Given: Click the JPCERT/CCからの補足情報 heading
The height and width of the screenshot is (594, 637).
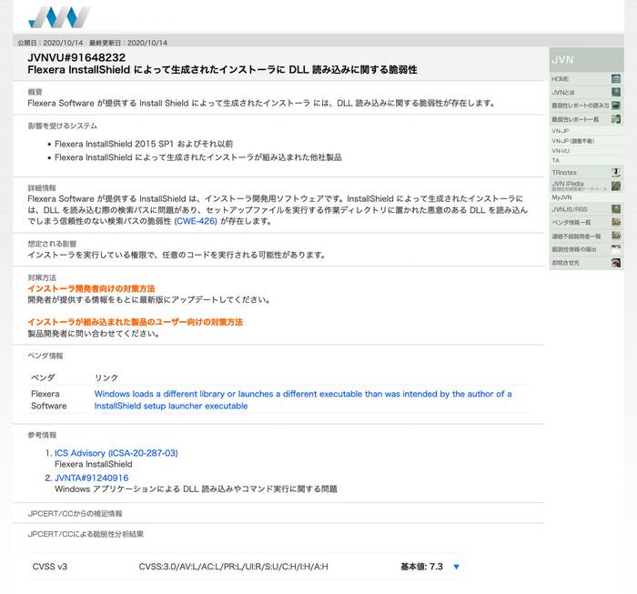Looking at the screenshot, I should pos(75,514).
